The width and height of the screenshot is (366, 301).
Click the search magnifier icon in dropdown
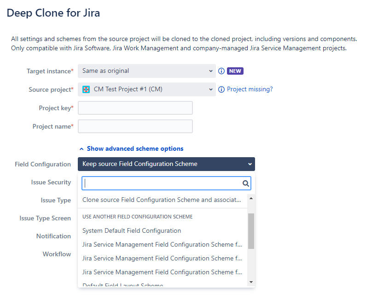(245, 183)
